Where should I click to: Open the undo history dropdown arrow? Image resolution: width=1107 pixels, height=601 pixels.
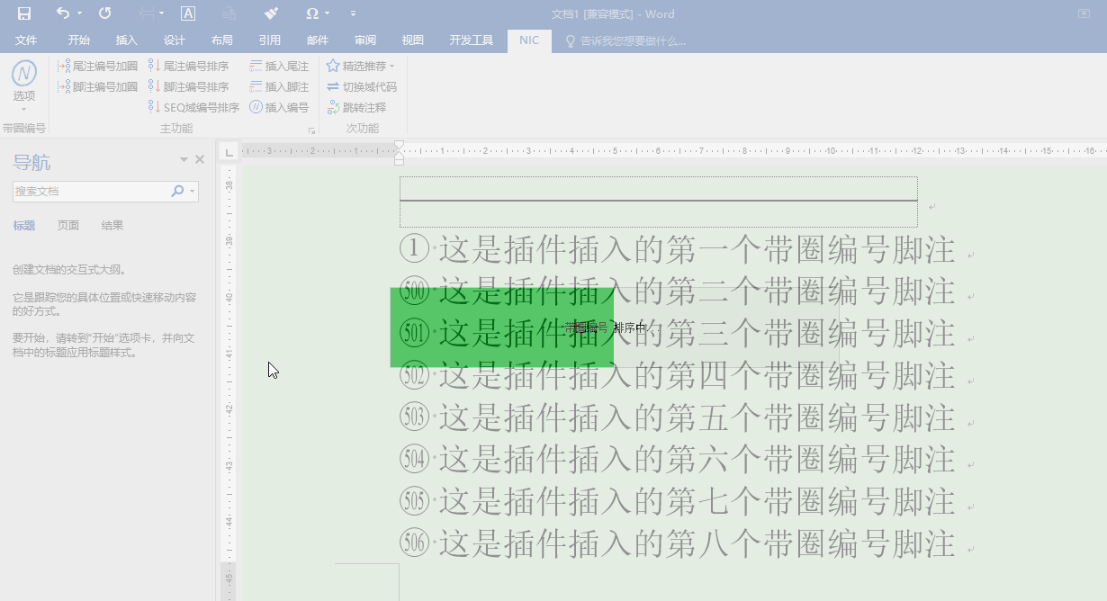pos(79,13)
